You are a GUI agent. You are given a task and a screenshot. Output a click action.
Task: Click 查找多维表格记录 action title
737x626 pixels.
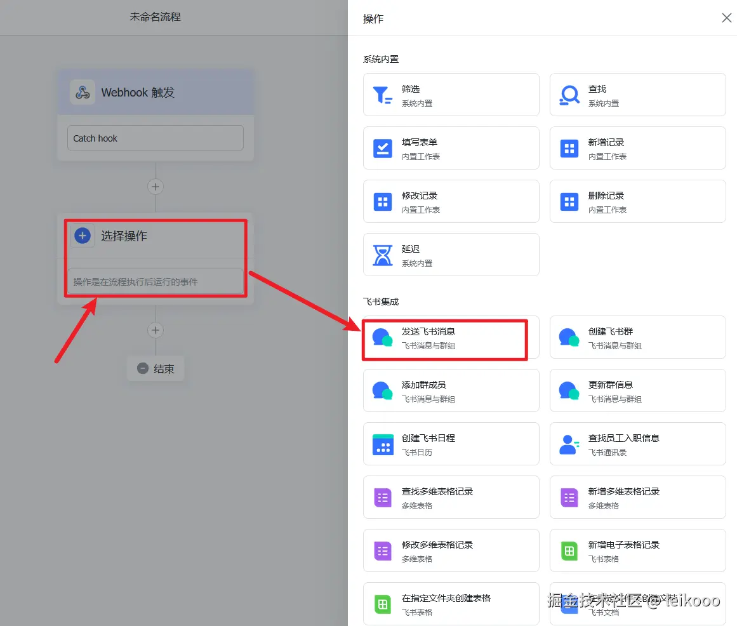point(437,491)
